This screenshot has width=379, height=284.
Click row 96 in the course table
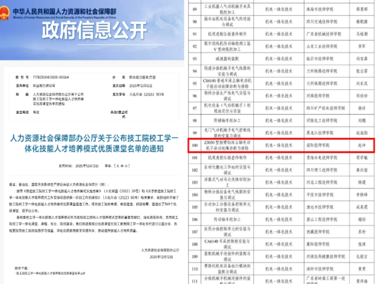(x=195, y=96)
